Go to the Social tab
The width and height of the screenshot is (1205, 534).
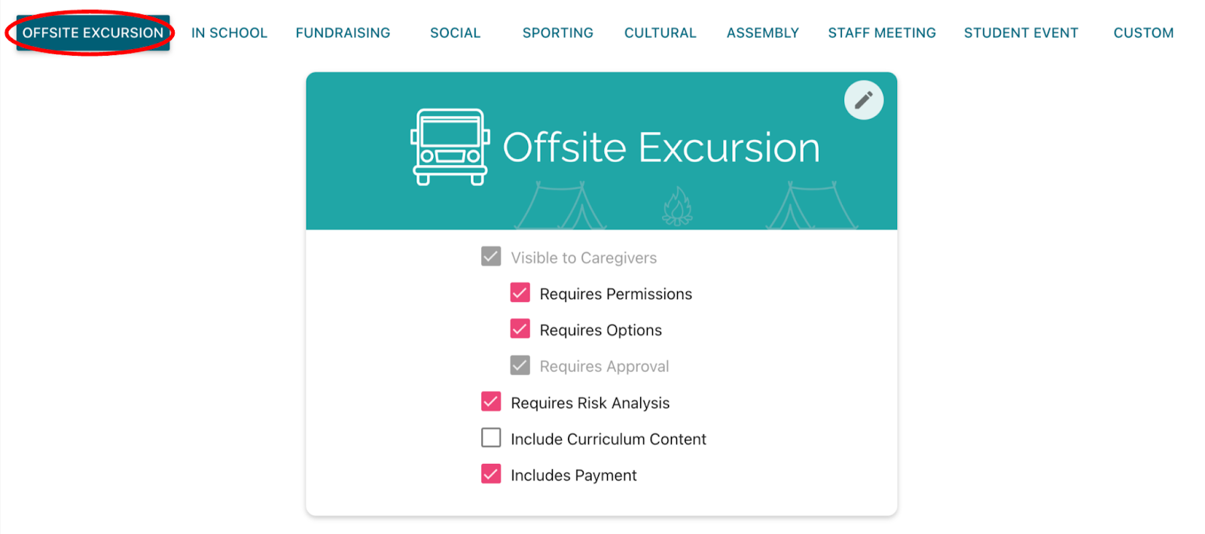coord(455,33)
